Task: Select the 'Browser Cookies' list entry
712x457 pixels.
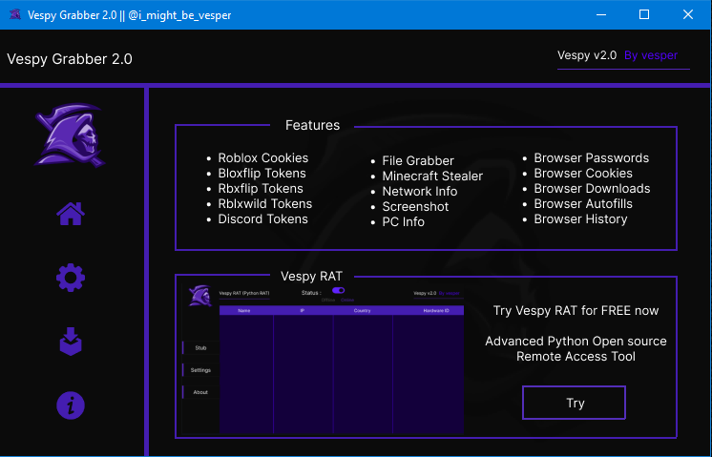Action: coord(583,174)
